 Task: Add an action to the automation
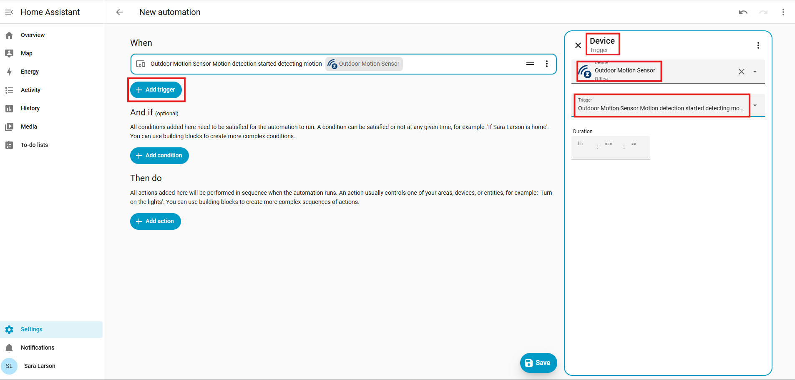click(x=156, y=221)
